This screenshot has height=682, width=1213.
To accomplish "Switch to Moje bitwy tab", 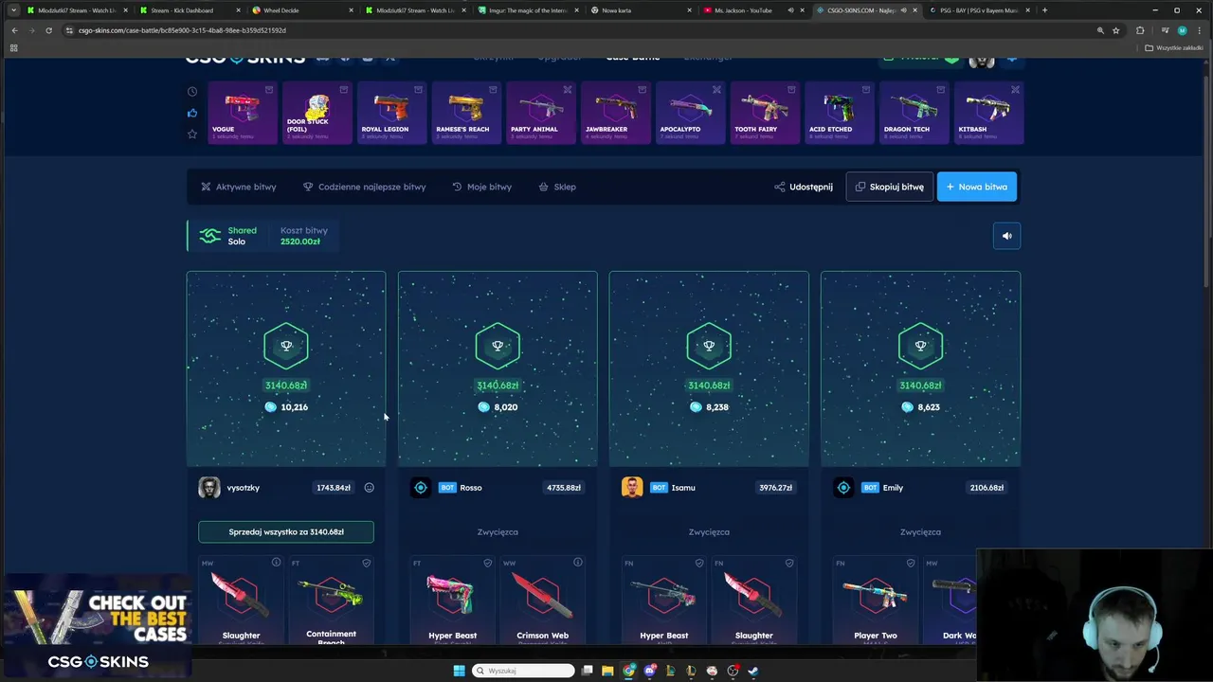I will tap(481, 187).
